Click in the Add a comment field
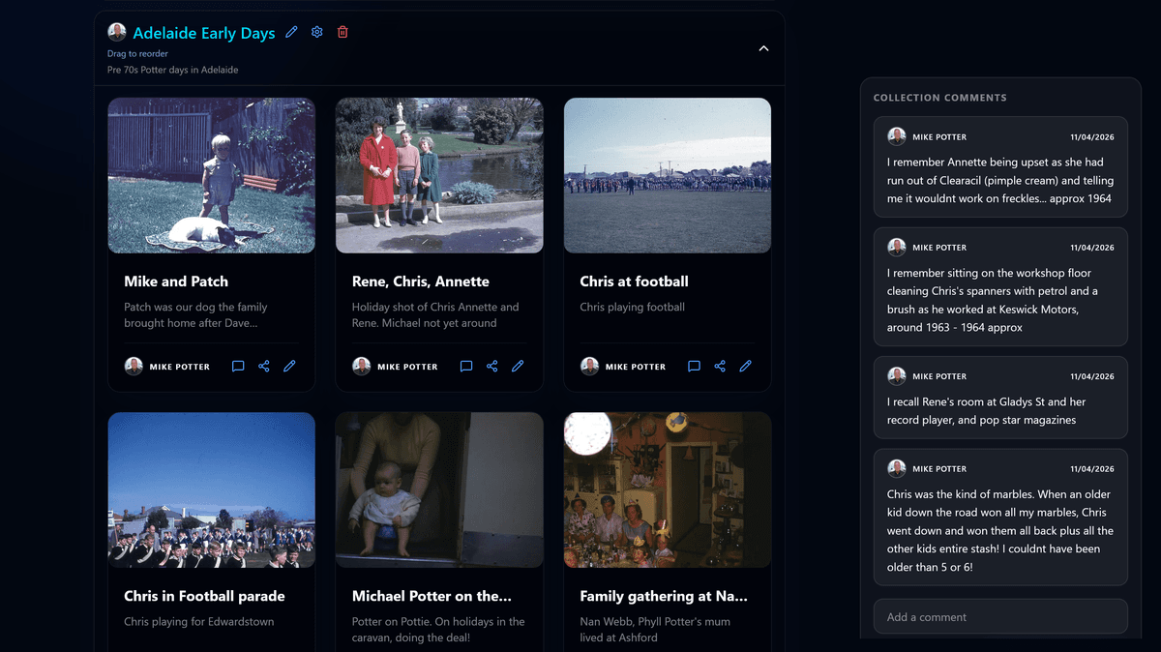This screenshot has height=652, width=1161. click(999, 617)
